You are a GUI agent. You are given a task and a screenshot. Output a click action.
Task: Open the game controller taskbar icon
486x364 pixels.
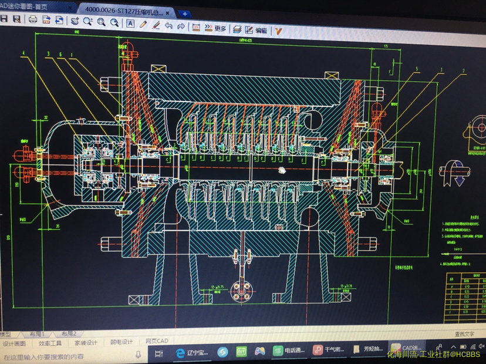260,351
